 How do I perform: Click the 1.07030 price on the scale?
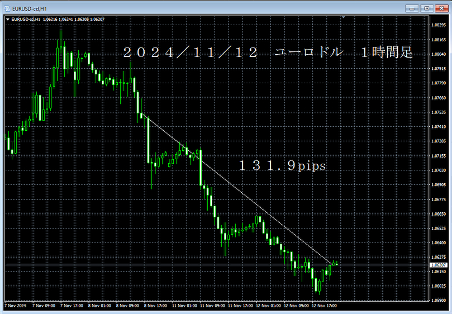[x=439, y=170]
